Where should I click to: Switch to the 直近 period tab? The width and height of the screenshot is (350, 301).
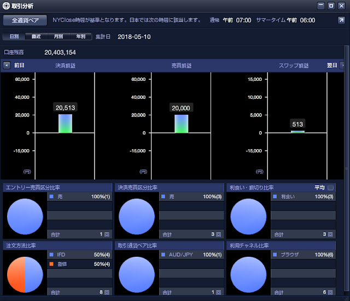click(x=37, y=37)
